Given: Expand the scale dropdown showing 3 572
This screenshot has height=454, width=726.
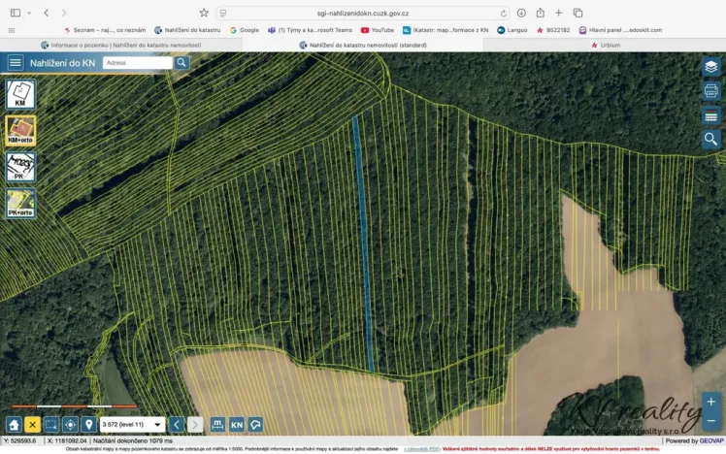Looking at the screenshot, I should point(157,424).
